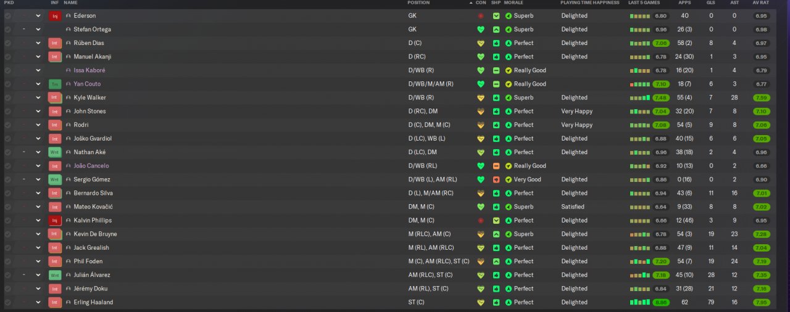
Task: Open Erling Haaland's player profile
Action: point(93,303)
